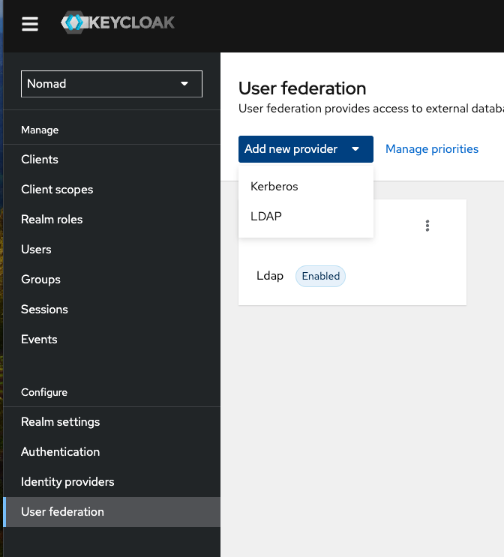504x557 pixels.
Task: Open Groups in the sidebar
Action: [40, 280]
